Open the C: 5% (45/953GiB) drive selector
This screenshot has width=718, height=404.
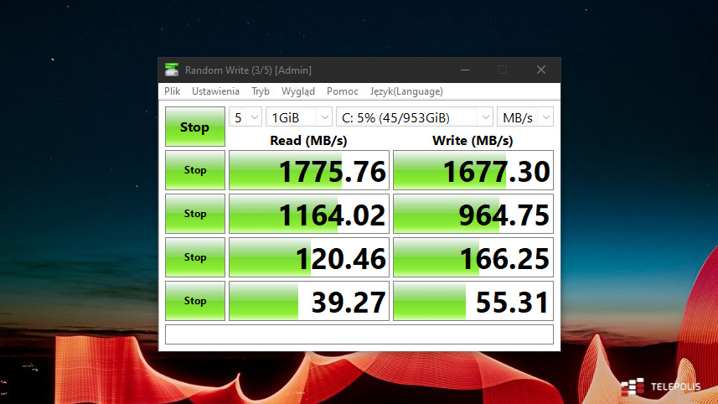coord(415,117)
